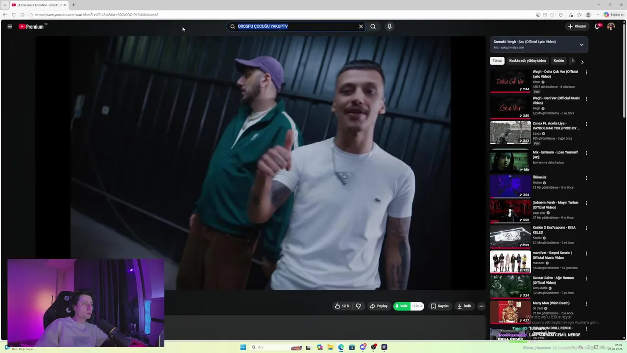Click the playing video frame

(x=260, y=163)
